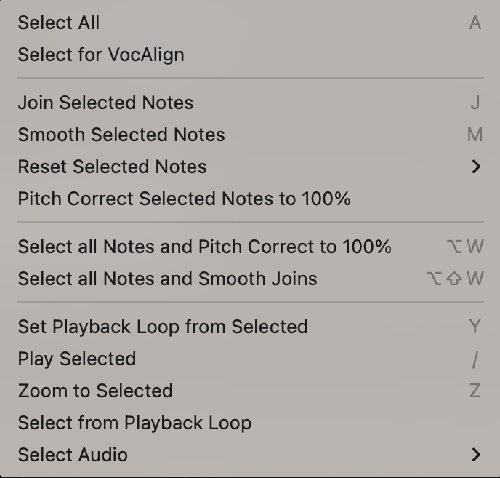Choose Select all Notes and Smooth Joins
This screenshot has height=478, width=500.
pyautogui.click(x=167, y=279)
